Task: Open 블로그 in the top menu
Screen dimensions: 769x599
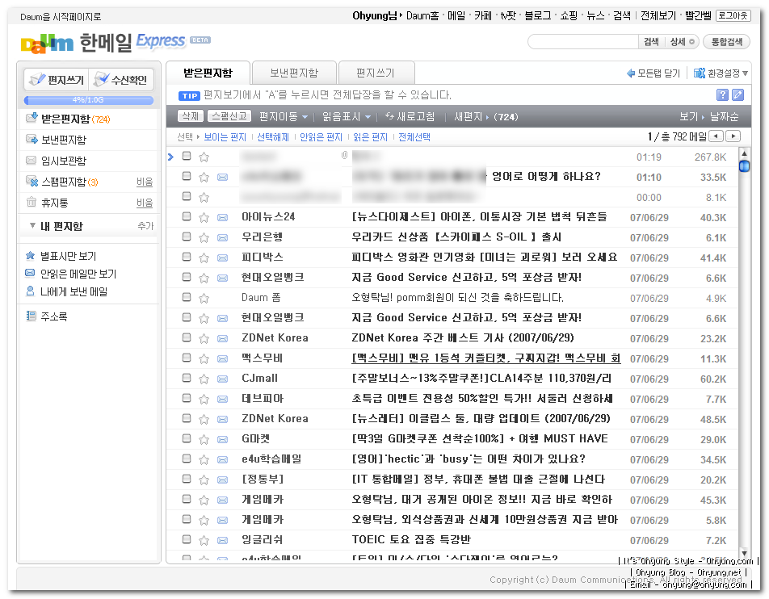Action: click(537, 15)
